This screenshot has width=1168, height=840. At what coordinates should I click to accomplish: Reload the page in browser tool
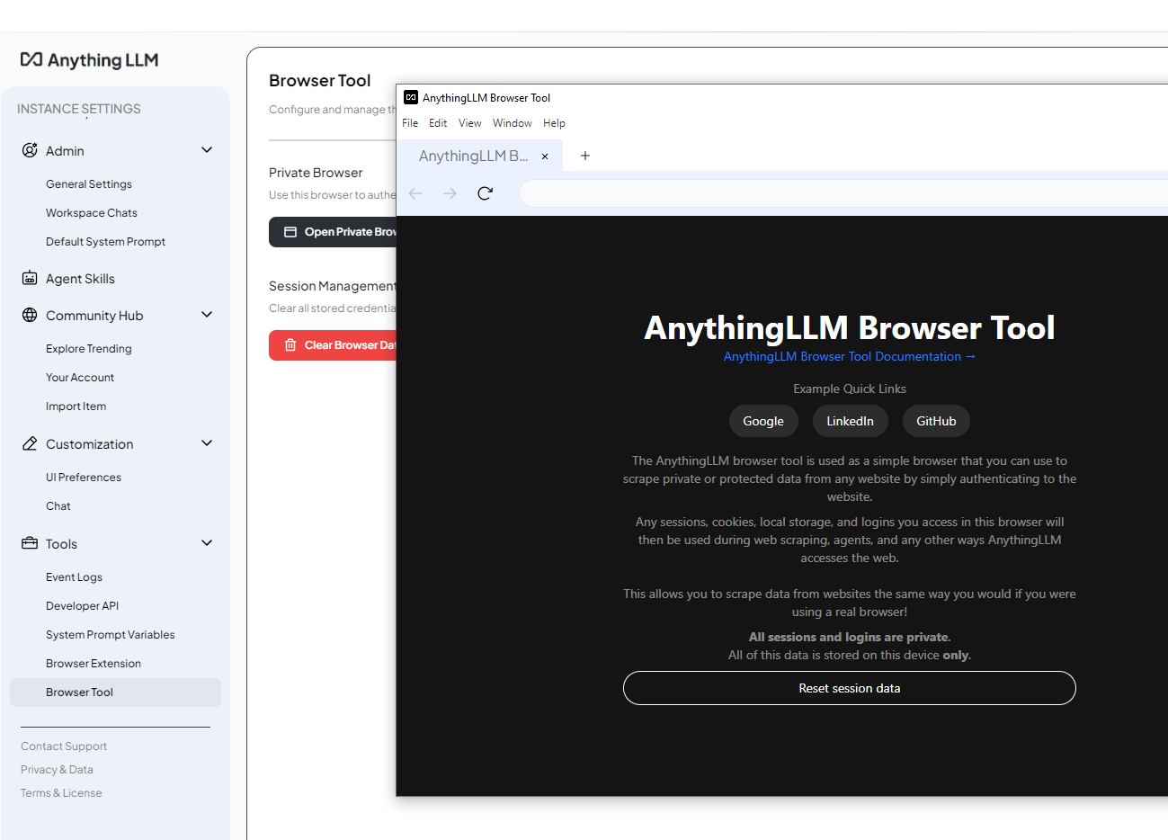click(485, 193)
